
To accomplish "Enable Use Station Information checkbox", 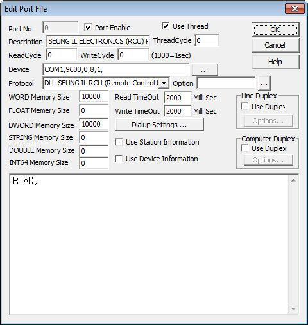I will pos(119,142).
